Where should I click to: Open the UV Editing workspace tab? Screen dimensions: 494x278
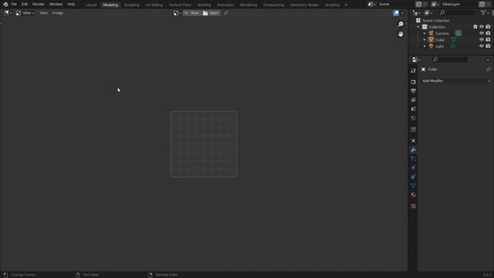[x=154, y=5]
